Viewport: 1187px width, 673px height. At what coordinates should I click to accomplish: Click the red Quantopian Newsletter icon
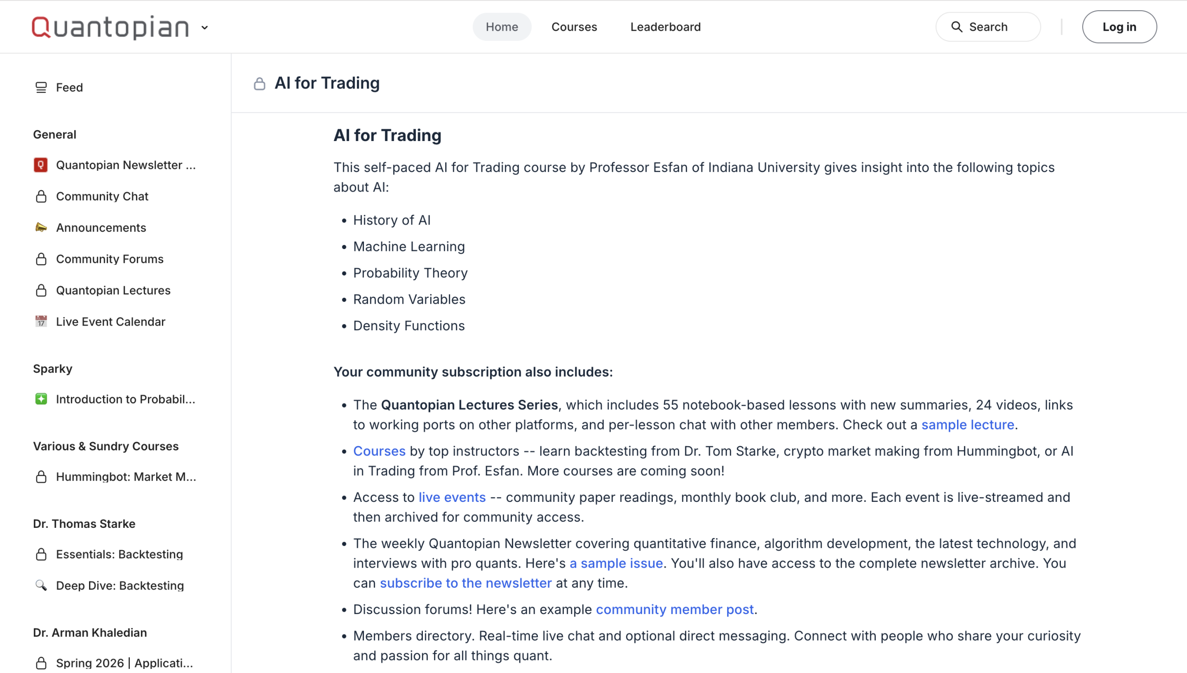pyautogui.click(x=41, y=165)
